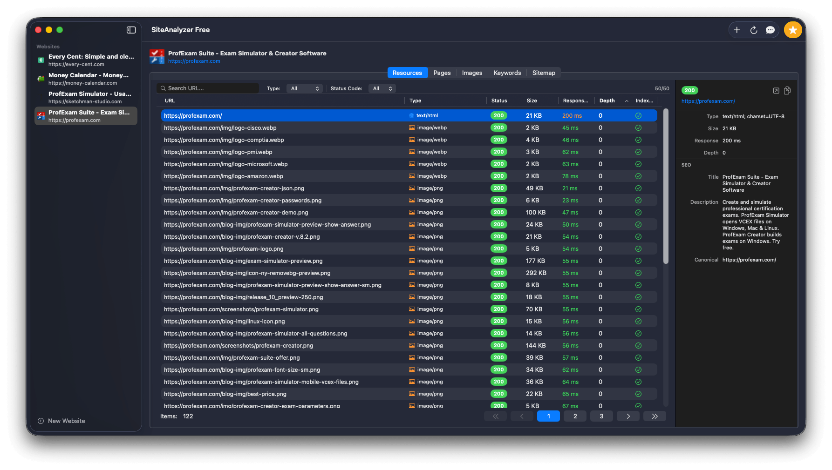Follow the https://profexam.com link under the title

(194, 60)
